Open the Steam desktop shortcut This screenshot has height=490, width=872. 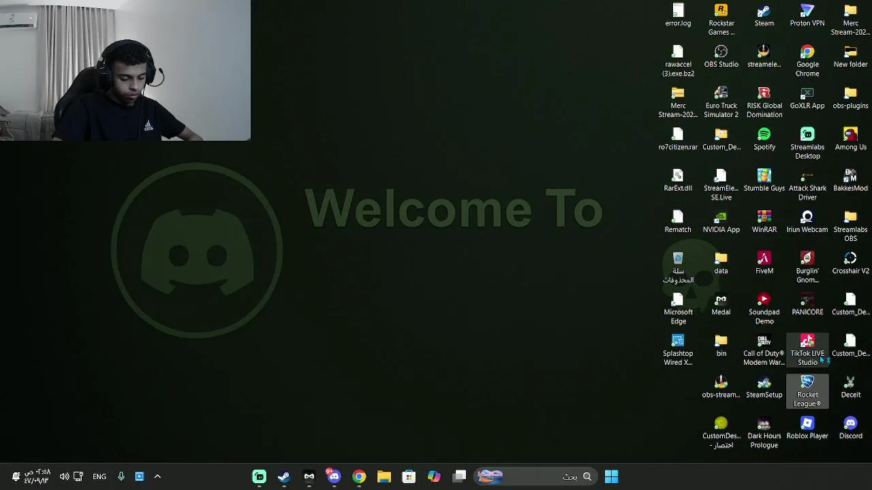click(x=764, y=16)
